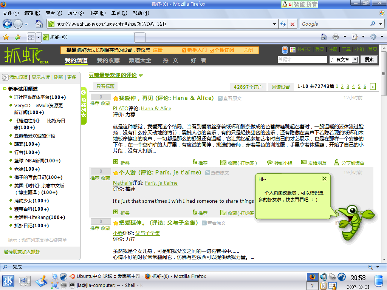The image size is (387, 290).
Task: Click the speaker volume tray icon
Action: coord(324,277)
